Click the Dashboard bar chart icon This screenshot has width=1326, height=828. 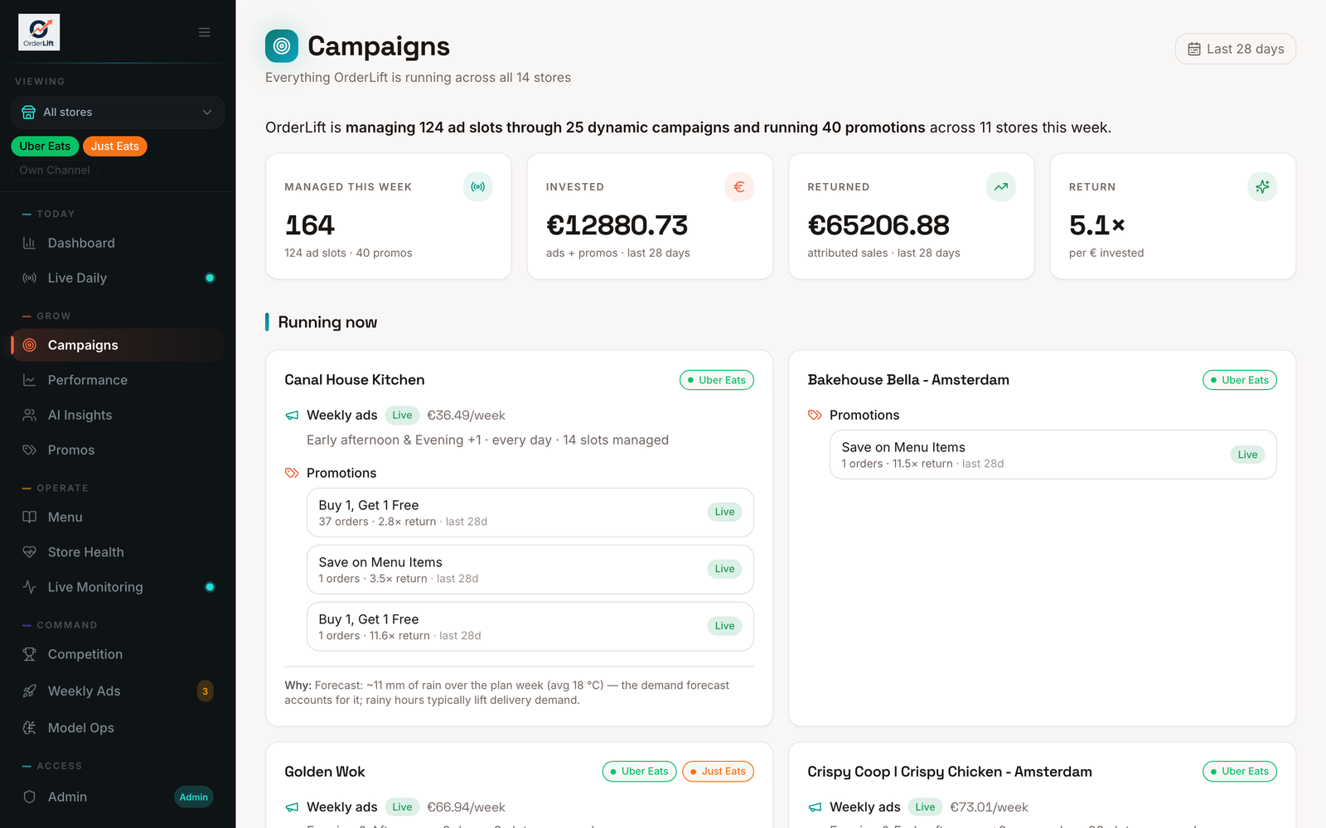pyautogui.click(x=29, y=243)
